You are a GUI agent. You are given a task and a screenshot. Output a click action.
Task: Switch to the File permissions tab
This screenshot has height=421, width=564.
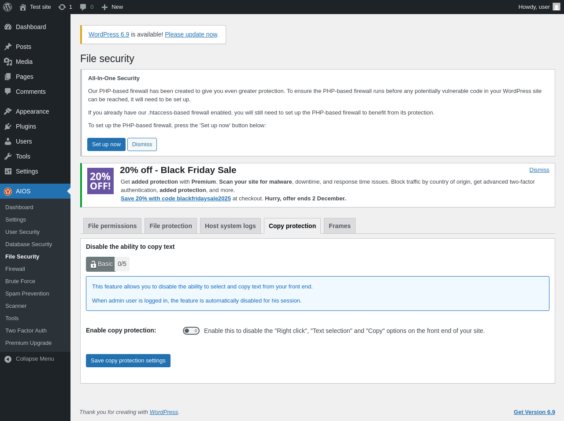point(112,226)
